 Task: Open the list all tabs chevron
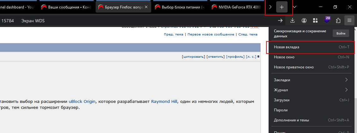tap(295, 7)
